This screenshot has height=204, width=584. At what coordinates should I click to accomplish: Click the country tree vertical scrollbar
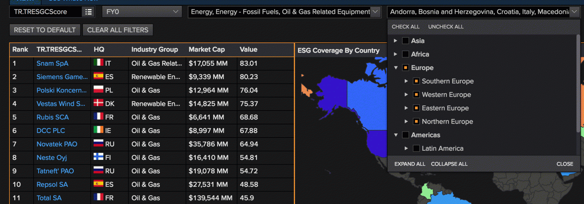point(578,83)
